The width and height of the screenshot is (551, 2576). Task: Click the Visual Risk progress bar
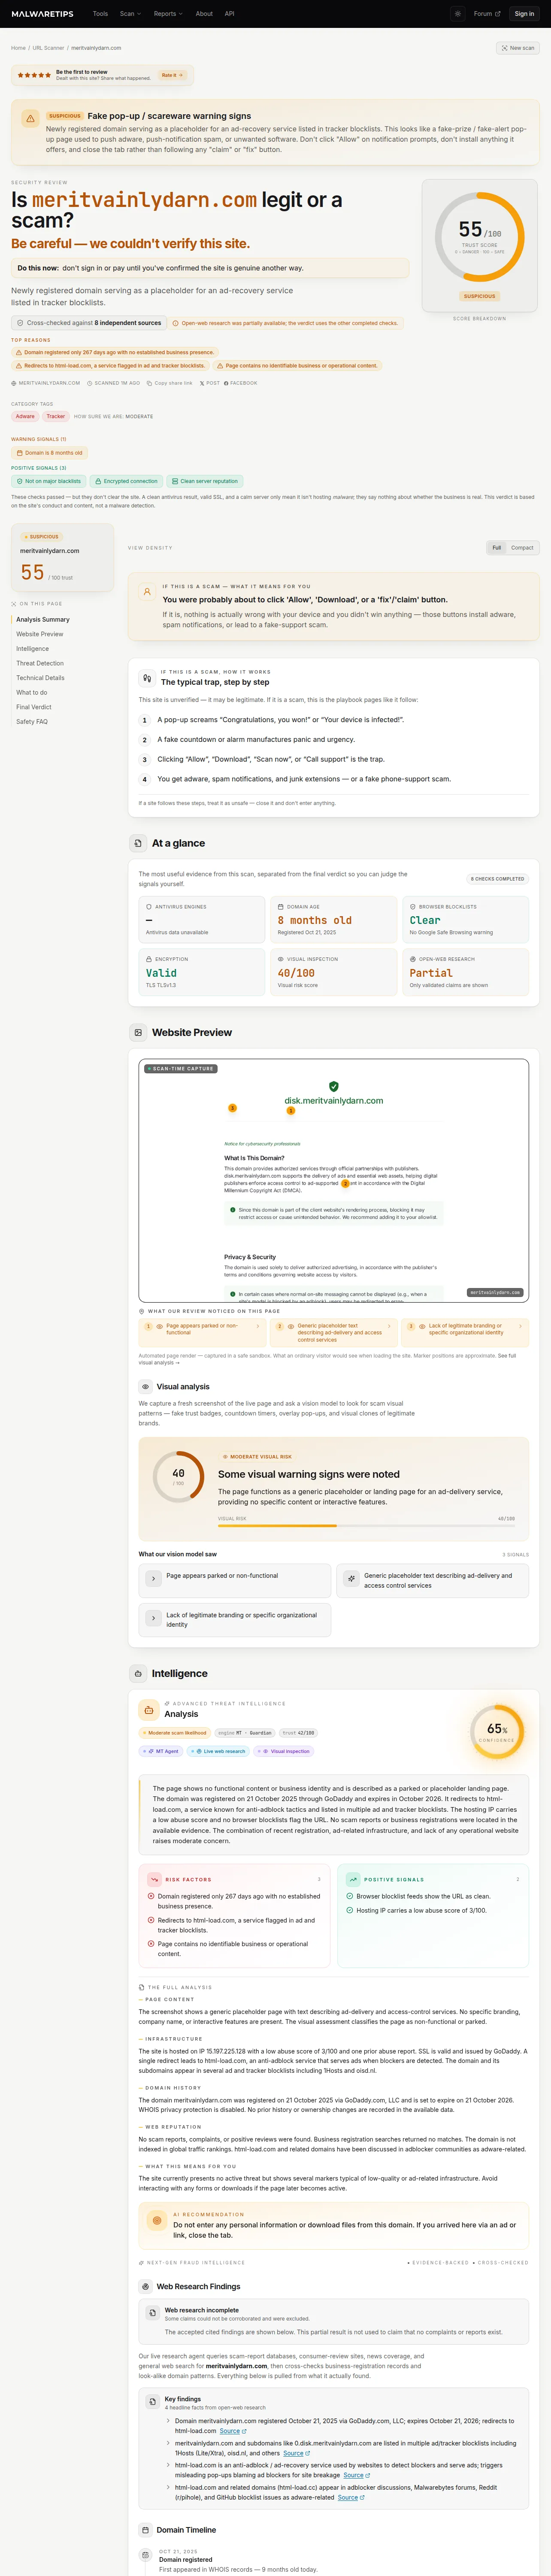[x=366, y=1526]
